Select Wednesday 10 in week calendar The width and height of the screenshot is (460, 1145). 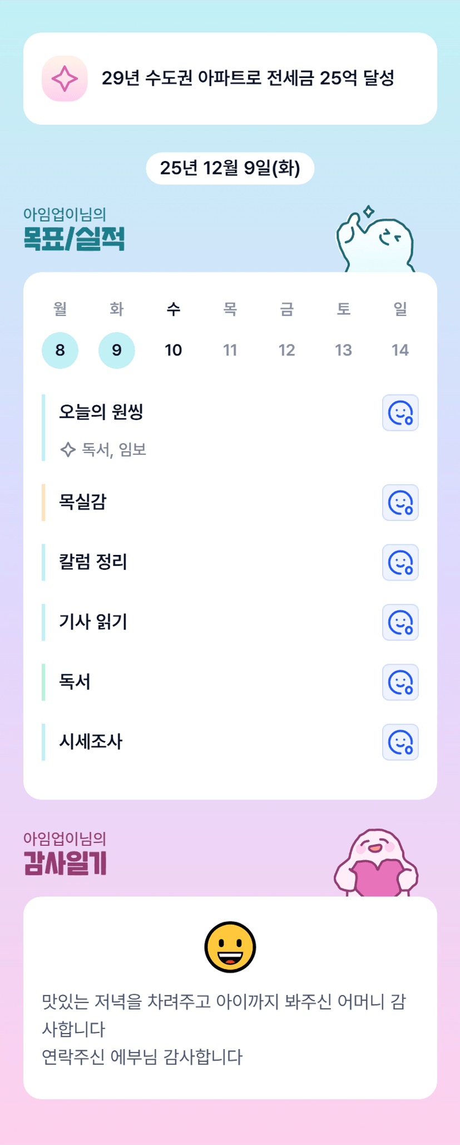(x=173, y=350)
